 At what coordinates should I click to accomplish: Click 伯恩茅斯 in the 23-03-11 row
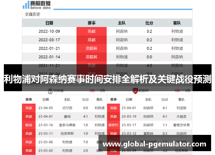[x=67, y=134]
